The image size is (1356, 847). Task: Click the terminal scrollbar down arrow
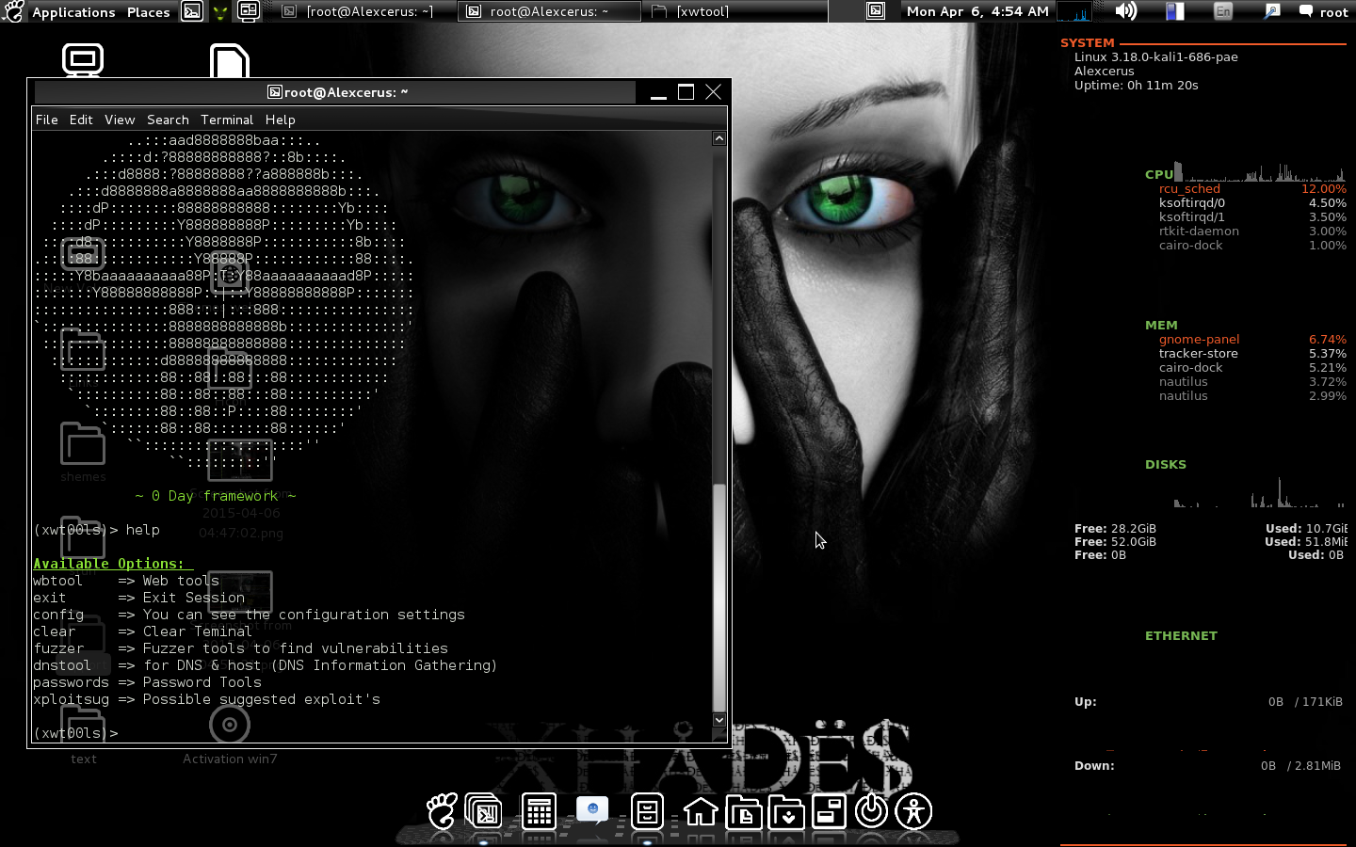coord(719,720)
